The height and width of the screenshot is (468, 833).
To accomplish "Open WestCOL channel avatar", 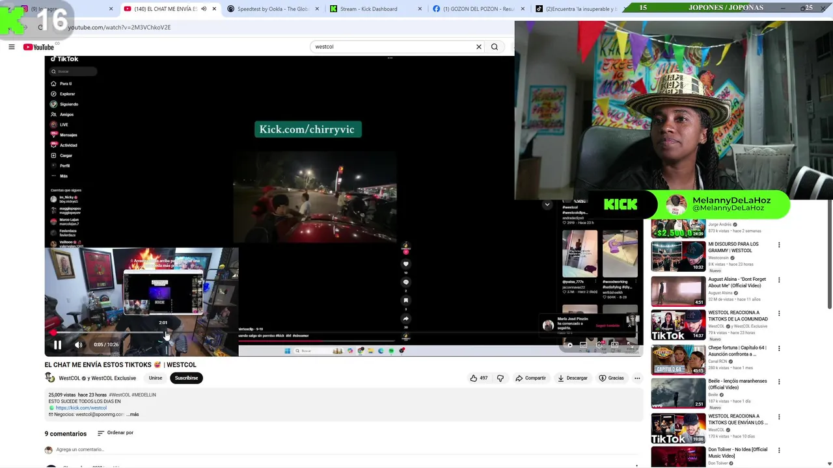I will [x=49, y=378].
